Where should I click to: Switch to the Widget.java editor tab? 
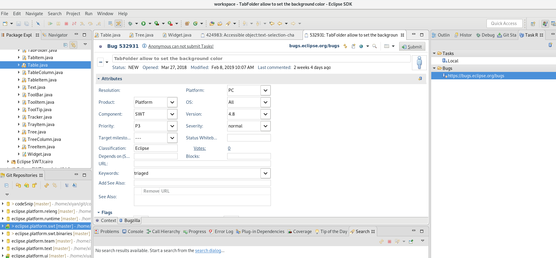177,35
